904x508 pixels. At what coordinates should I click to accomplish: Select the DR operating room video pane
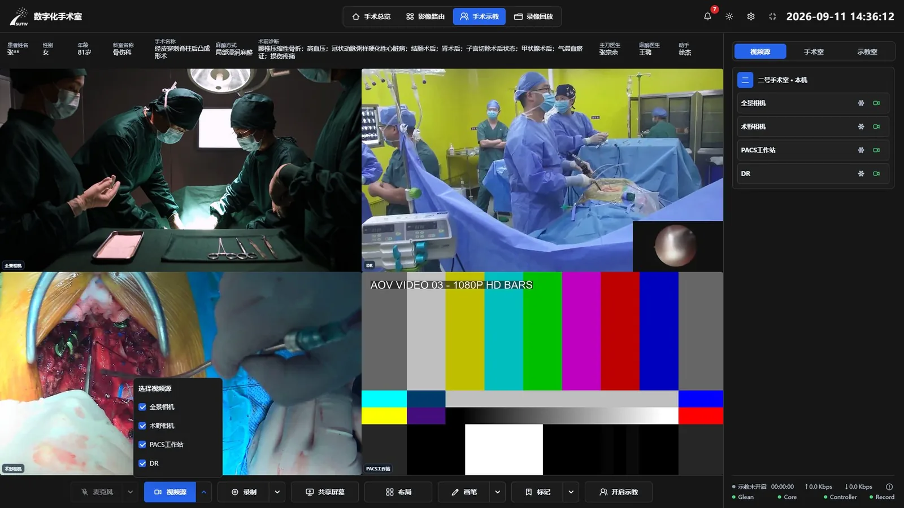[542, 170]
